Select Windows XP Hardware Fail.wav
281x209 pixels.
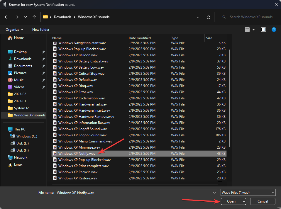82,104
